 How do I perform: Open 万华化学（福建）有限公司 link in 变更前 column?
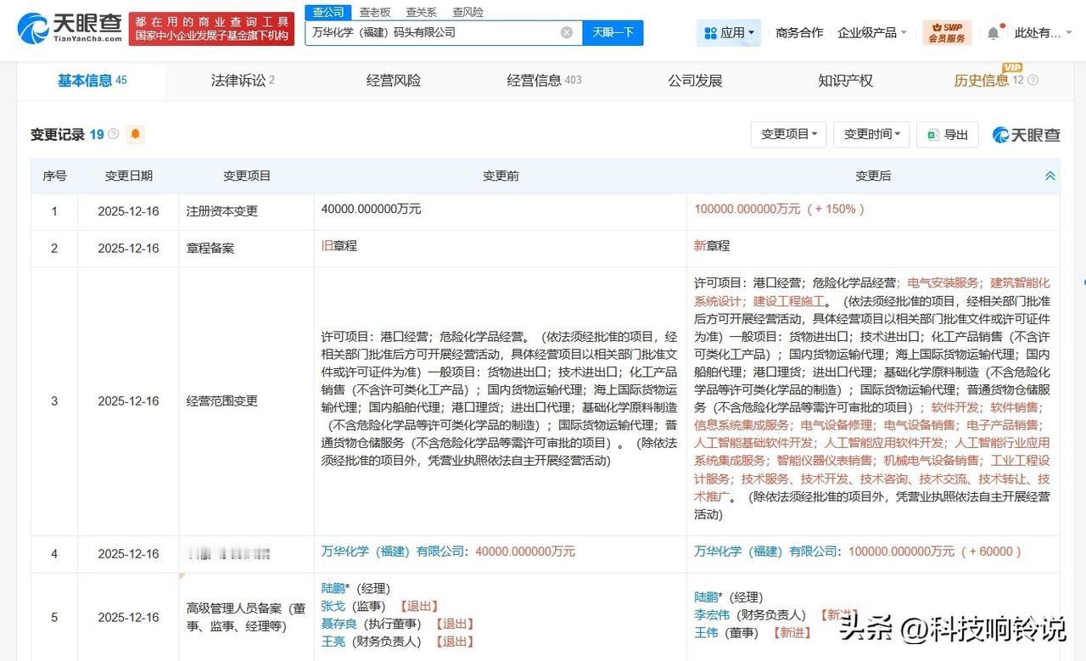click(394, 552)
